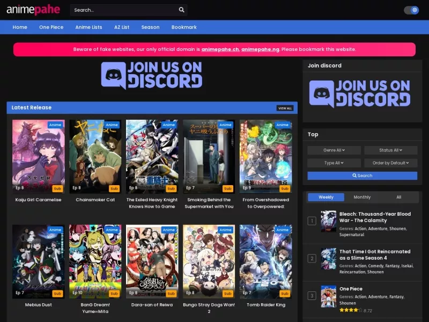Toggle the dark mode switch
The width and height of the screenshot is (429, 322).
pyautogui.click(x=411, y=10)
